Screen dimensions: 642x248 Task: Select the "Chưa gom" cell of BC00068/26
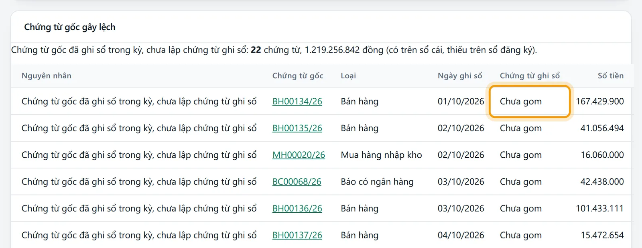pyautogui.click(x=521, y=182)
